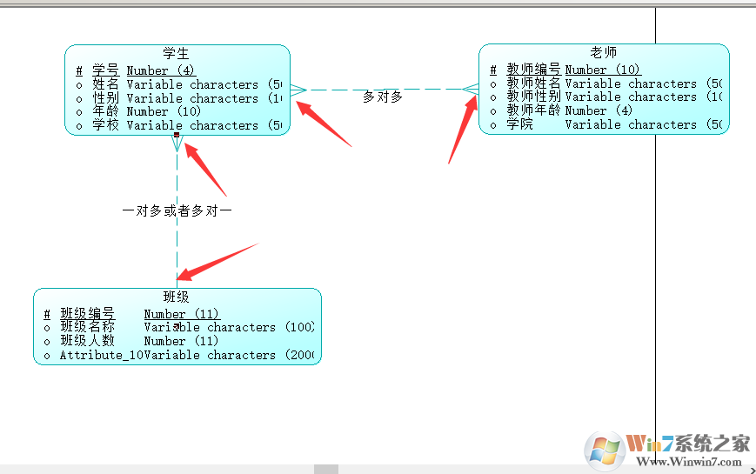The image size is (756, 474).
Task: Select the 老师 entity title
Action: click(603, 52)
